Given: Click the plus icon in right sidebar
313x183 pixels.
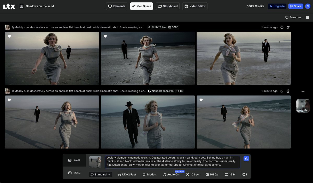Looking at the screenshot, I should click(x=303, y=92).
